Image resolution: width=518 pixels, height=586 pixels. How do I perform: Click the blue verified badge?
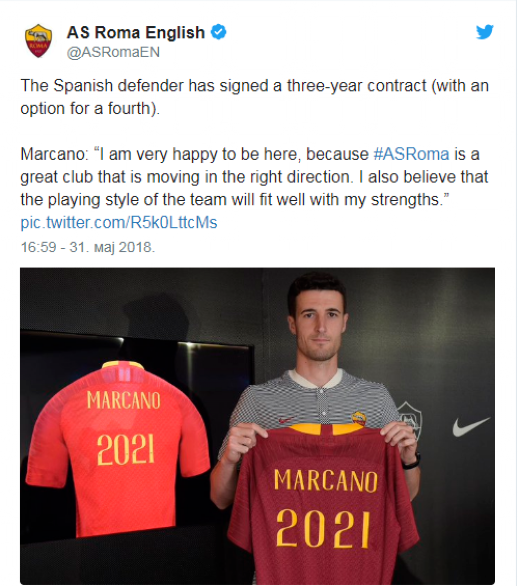pos(219,32)
